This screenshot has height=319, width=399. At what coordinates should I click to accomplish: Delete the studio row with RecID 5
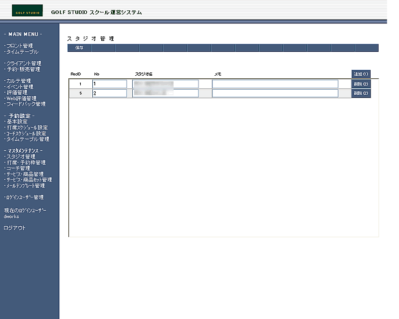pyautogui.click(x=361, y=93)
